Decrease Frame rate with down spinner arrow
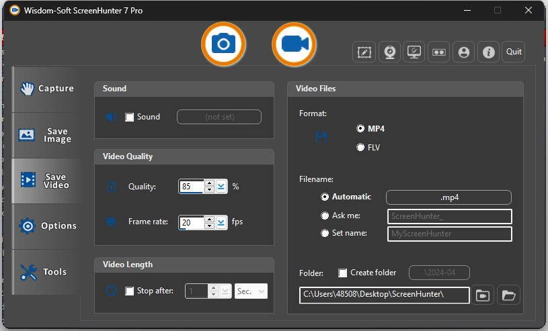 [x=209, y=226]
